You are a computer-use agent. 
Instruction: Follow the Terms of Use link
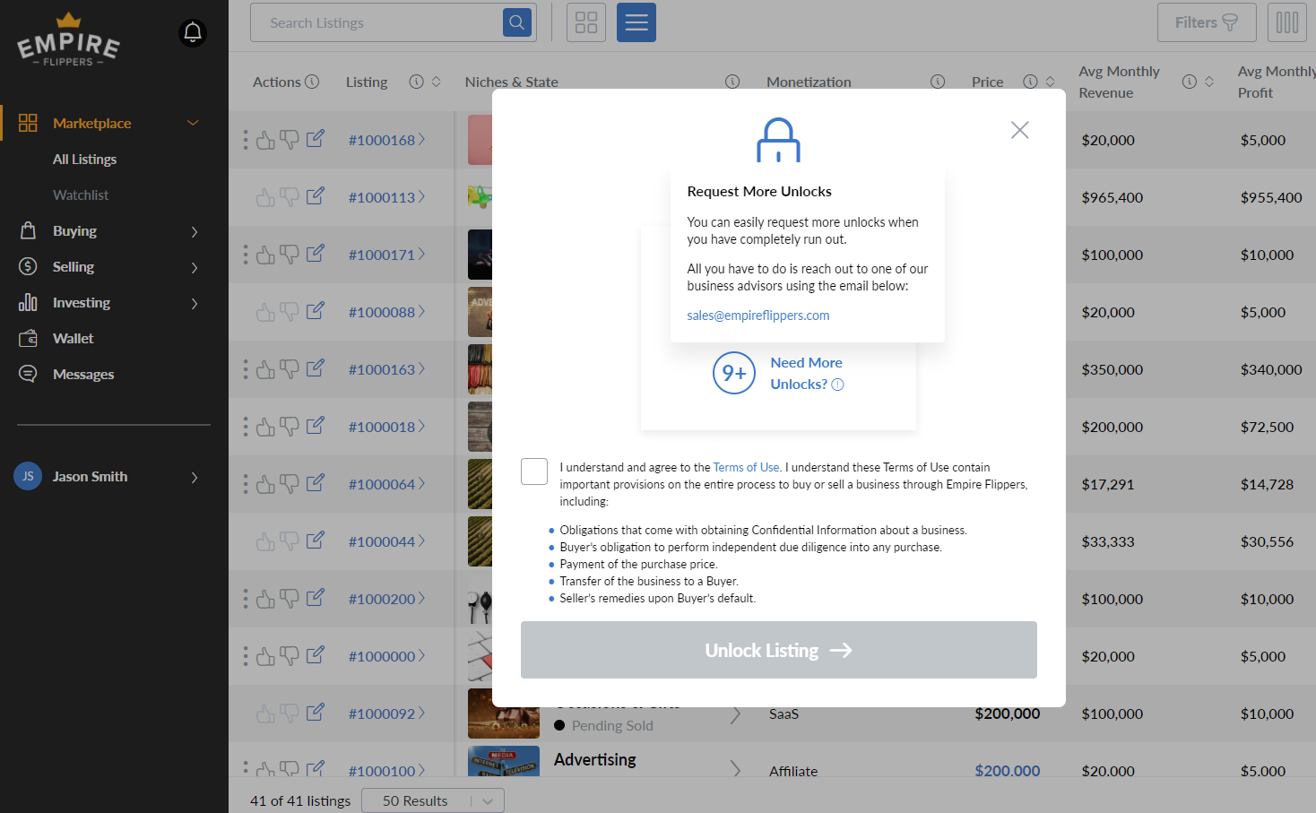click(x=747, y=467)
